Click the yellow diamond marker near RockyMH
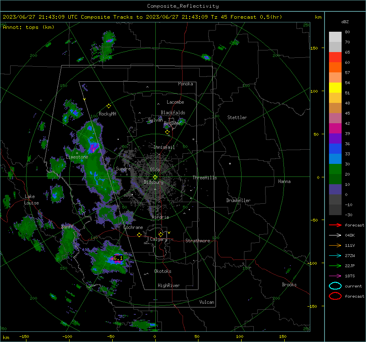The width and height of the screenshot is (366, 342). click(x=109, y=106)
